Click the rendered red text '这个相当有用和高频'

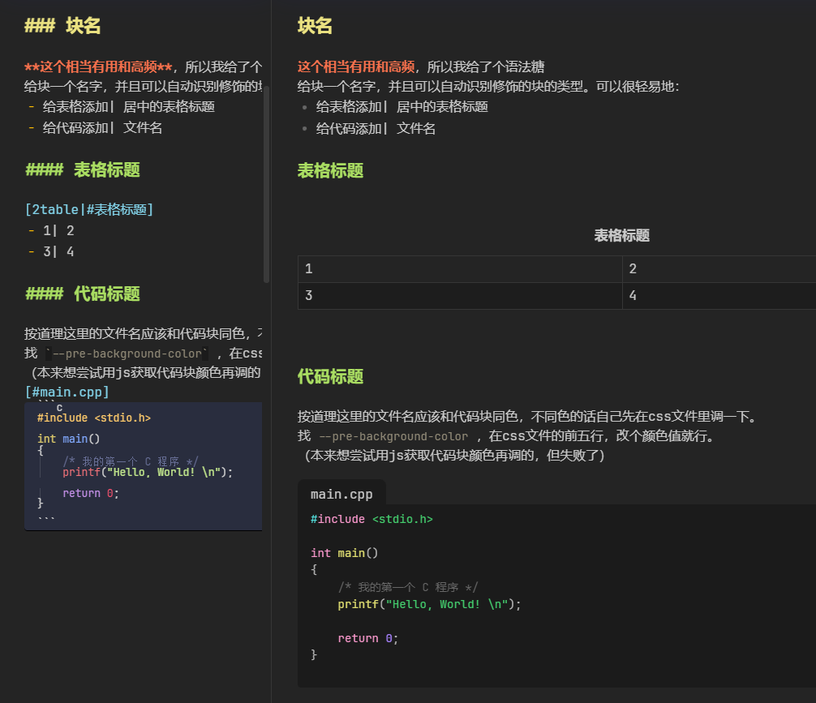(x=356, y=66)
